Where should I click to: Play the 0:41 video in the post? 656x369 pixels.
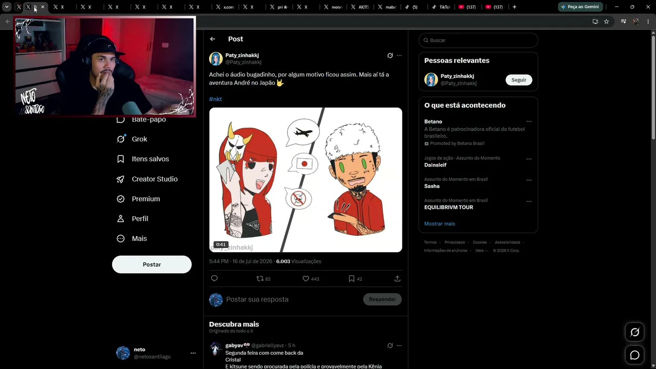pos(305,180)
